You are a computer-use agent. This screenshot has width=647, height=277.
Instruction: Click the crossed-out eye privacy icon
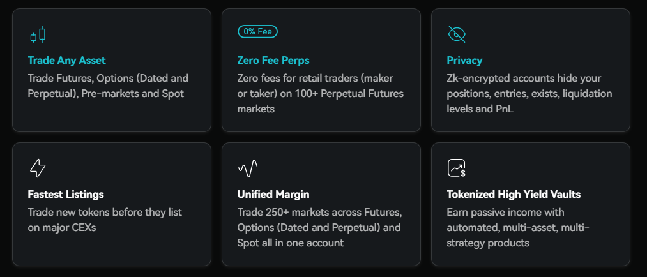coord(457,34)
